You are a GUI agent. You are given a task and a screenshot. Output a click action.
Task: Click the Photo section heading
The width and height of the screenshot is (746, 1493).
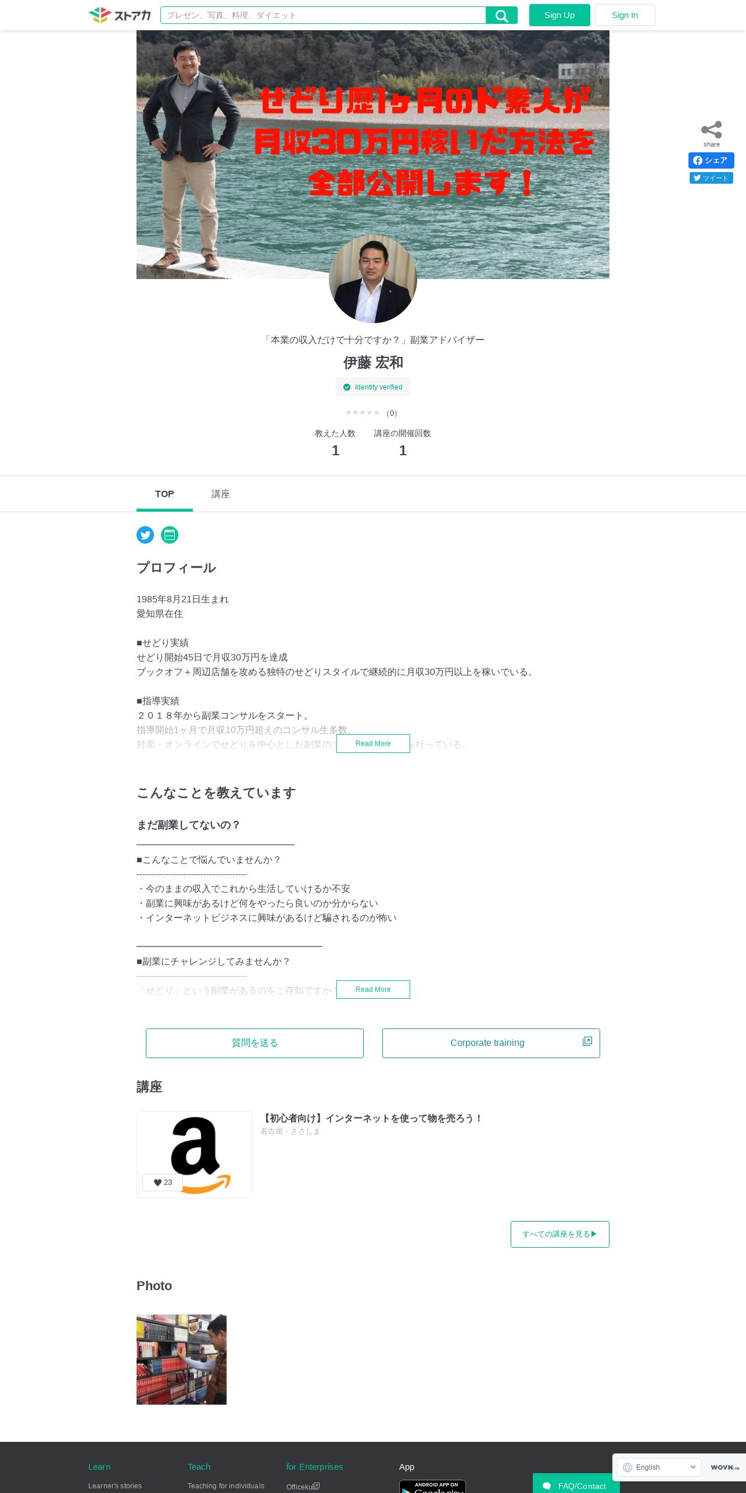pos(154,1285)
